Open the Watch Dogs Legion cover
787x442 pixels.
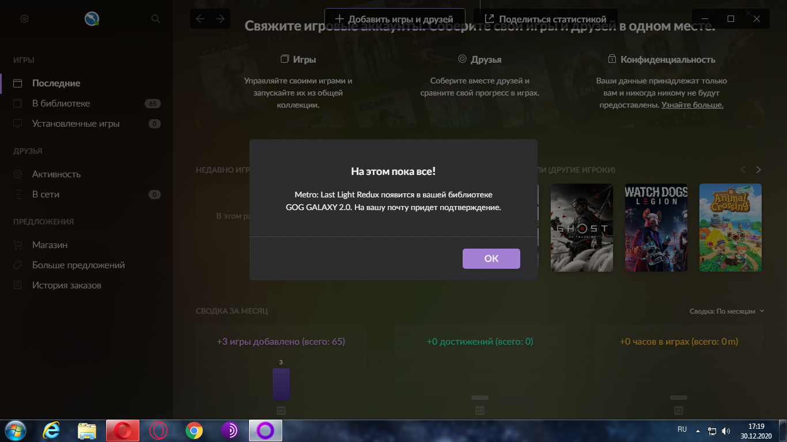(x=656, y=227)
